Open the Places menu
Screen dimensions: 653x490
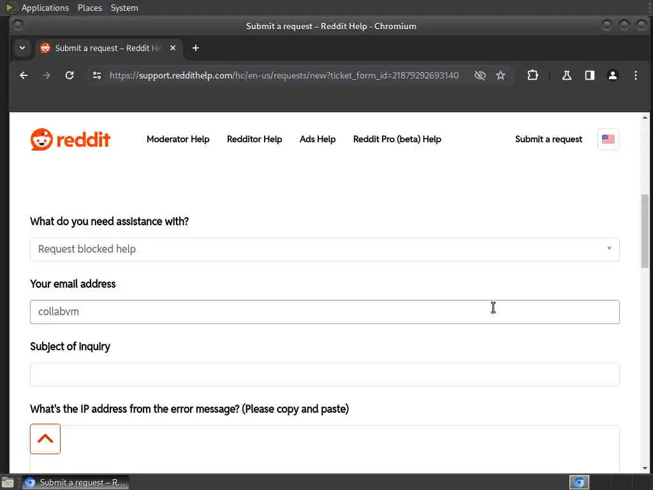[x=89, y=8]
